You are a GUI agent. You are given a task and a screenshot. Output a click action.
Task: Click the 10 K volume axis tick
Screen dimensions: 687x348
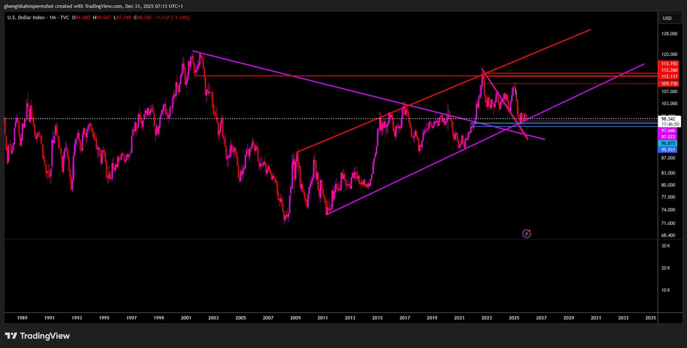pyautogui.click(x=666, y=290)
